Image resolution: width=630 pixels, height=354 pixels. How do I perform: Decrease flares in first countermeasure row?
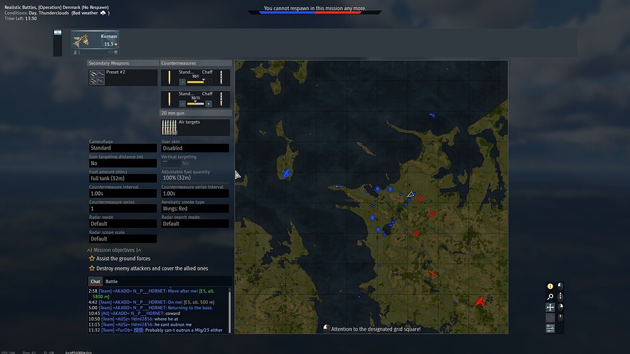pyautogui.click(x=182, y=82)
